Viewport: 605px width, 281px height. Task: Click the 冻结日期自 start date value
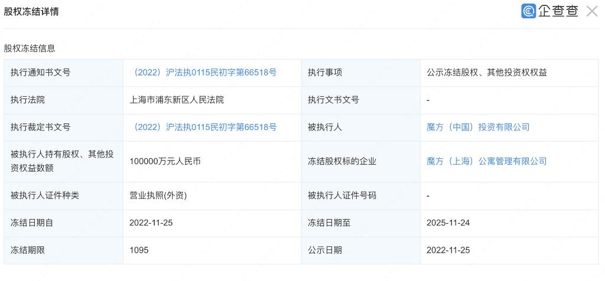click(x=151, y=223)
